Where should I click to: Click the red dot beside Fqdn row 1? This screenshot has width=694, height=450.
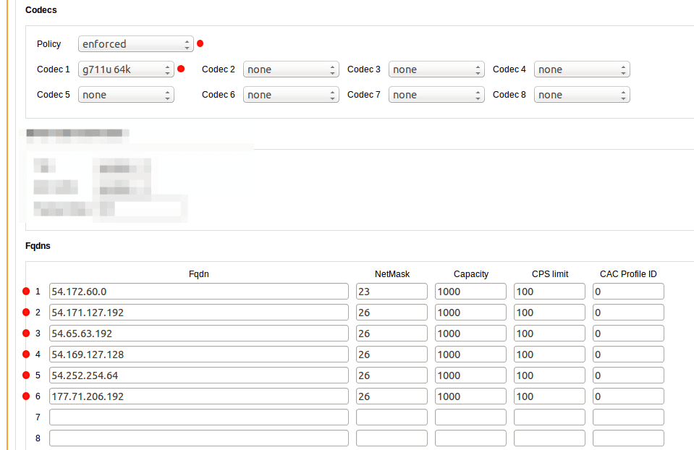[26, 291]
